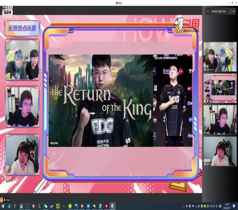
Task: Click the Douyu room number badge at top left
Action: 8,11
